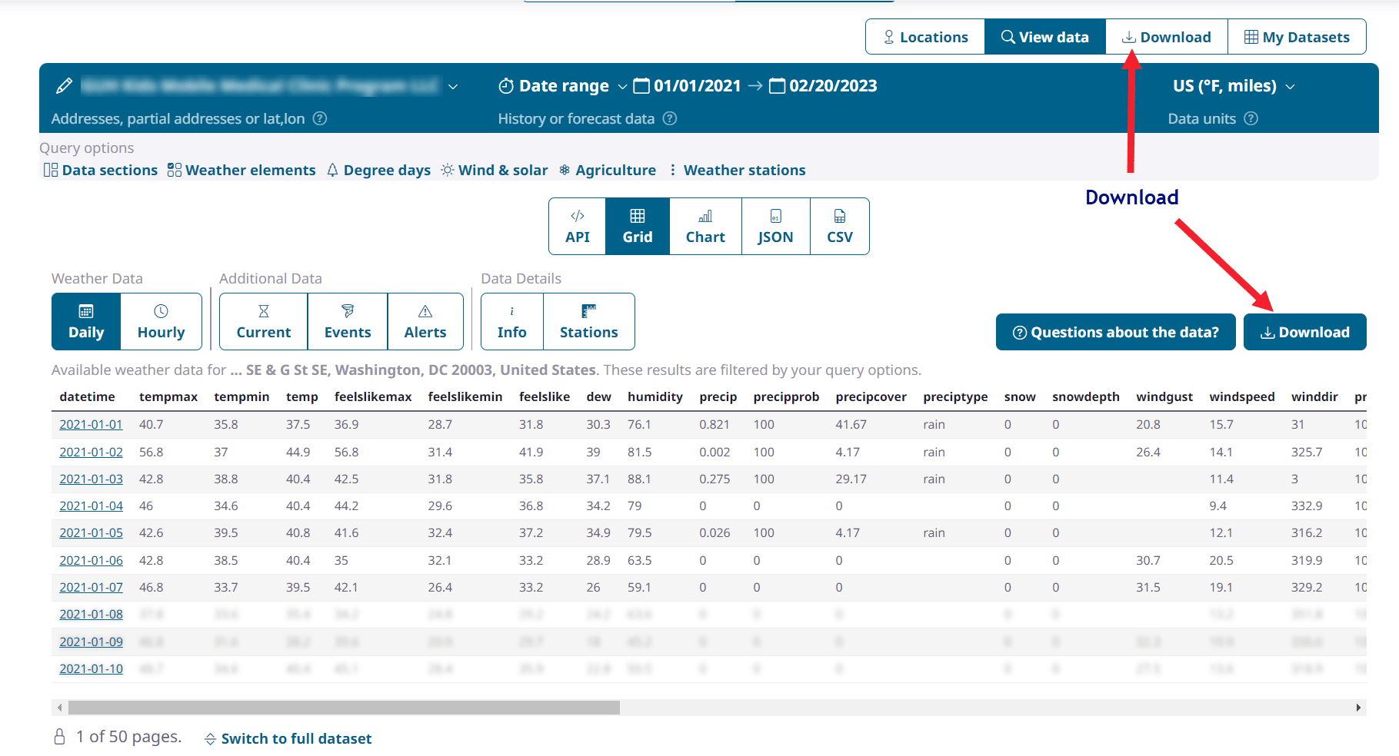Enable Alerts in Additional Data

tap(425, 320)
